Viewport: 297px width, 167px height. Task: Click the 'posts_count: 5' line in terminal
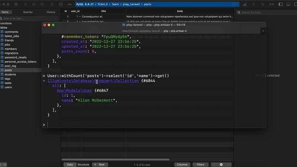(78, 51)
